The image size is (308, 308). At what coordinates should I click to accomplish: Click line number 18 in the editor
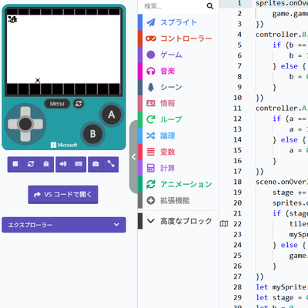pyautogui.click(x=237, y=182)
